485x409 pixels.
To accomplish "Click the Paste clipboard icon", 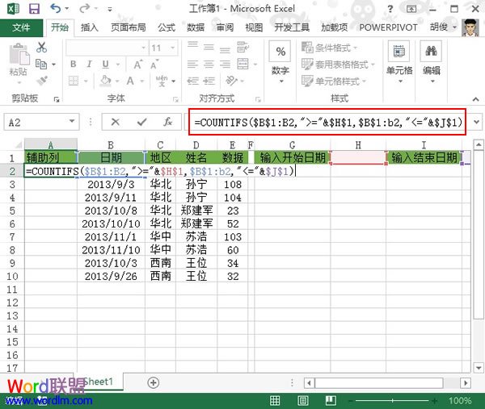I will (x=19, y=56).
